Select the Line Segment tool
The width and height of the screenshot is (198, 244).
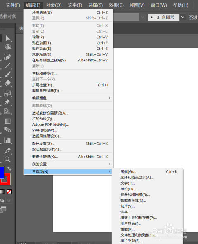pyautogui.click(x=7, y=66)
